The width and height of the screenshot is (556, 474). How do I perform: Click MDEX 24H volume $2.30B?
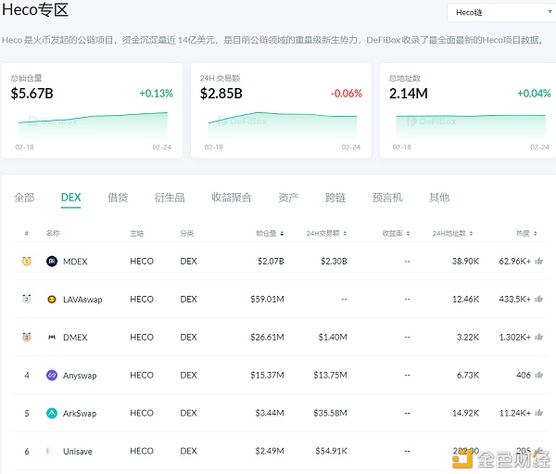pos(334,262)
